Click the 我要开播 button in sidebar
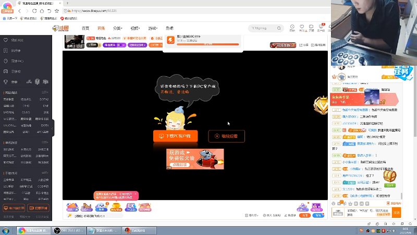Image resolution: width=417 pixels, height=235 pixels. tap(38, 208)
